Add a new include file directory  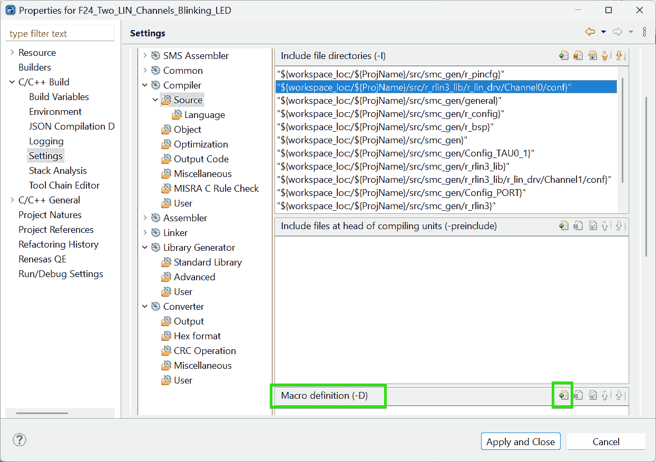[x=564, y=56]
